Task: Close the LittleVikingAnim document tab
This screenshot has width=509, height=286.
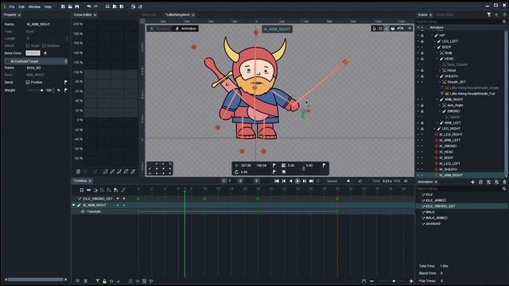Action: tap(193, 15)
